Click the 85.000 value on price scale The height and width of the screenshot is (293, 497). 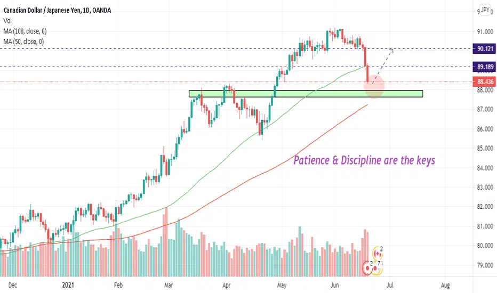tap(485, 148)
